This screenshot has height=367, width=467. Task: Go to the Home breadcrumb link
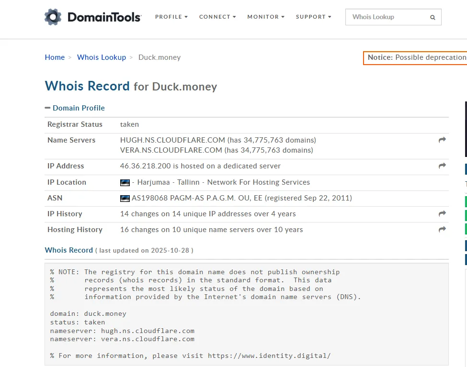[x=55, y=57]
